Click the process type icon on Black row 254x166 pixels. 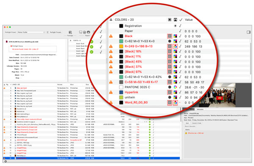[170, 36]
